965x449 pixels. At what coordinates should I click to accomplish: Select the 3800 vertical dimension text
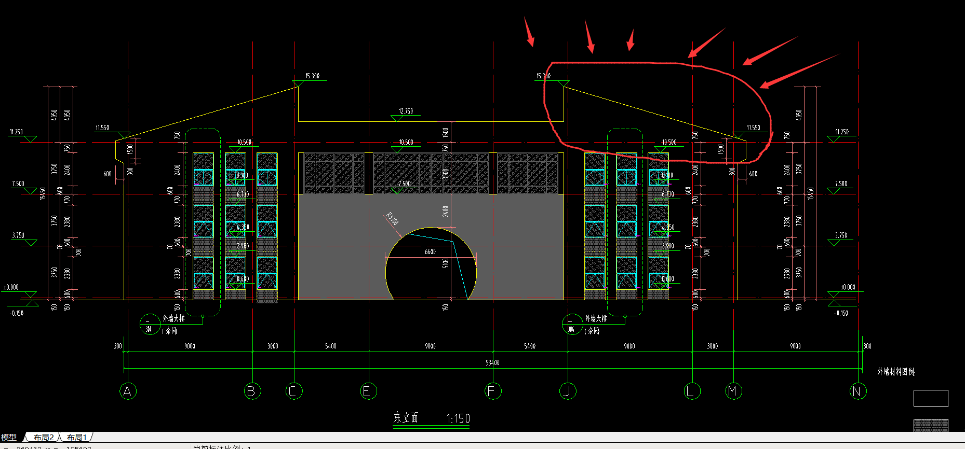point(446,173)
